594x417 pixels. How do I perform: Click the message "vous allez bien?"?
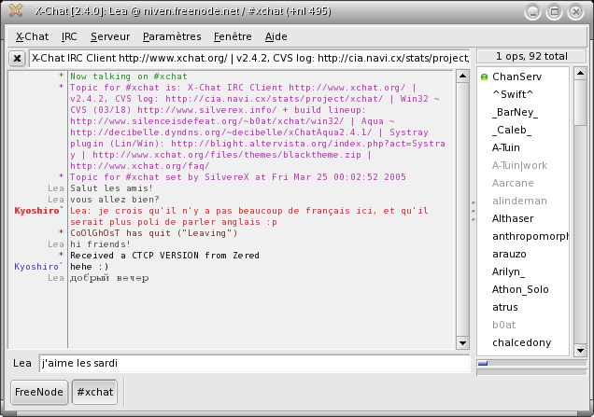[x=115, y=200]
